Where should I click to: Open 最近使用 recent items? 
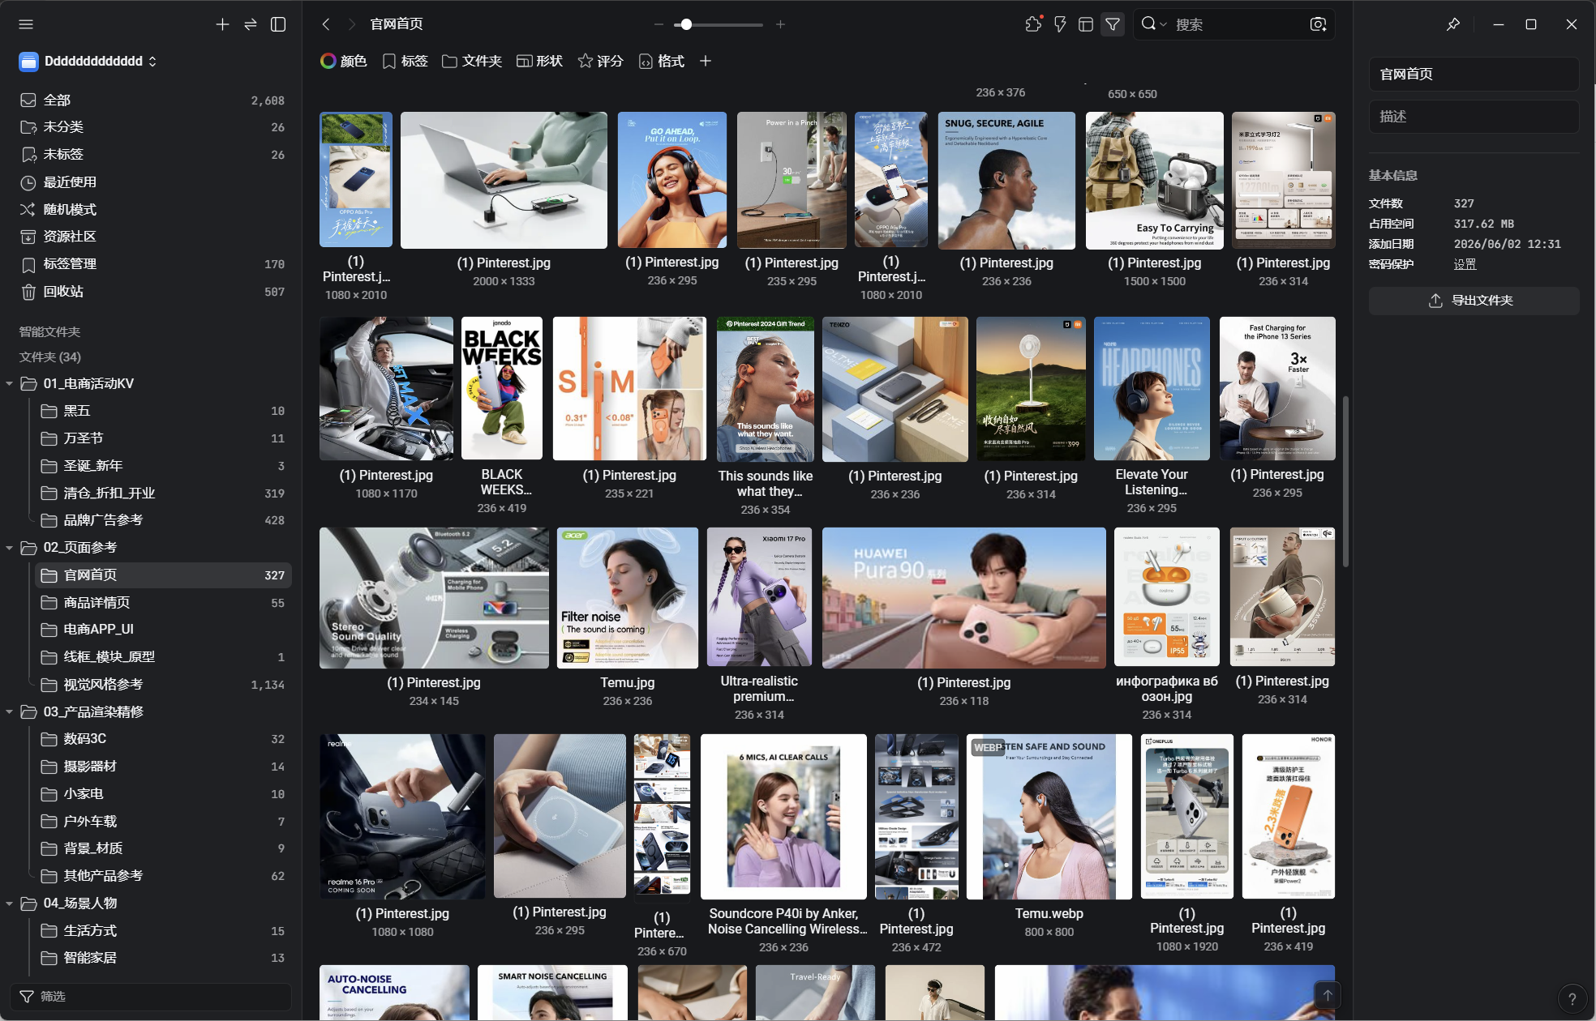151,182
